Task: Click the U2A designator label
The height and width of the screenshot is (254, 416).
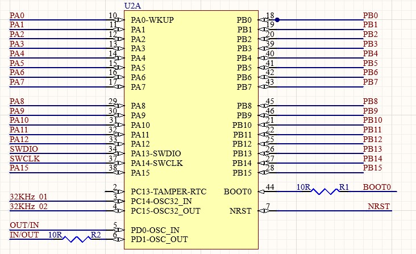Action: pos(132,5)
